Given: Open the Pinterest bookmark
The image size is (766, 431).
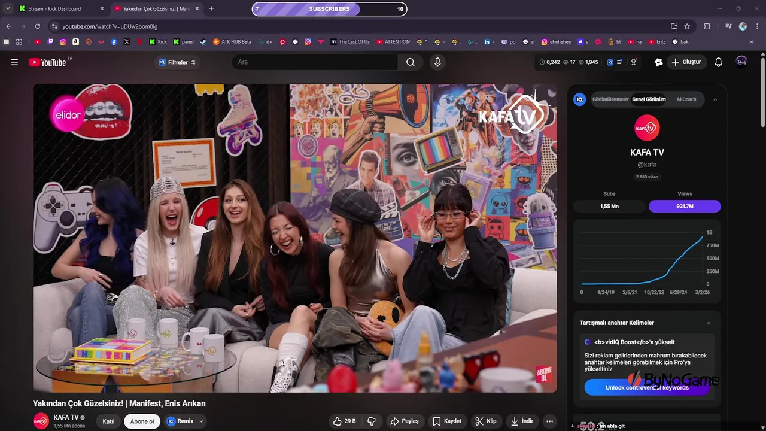Looking at the screenshot, I should pyautogui.click(x=282, y=42).
